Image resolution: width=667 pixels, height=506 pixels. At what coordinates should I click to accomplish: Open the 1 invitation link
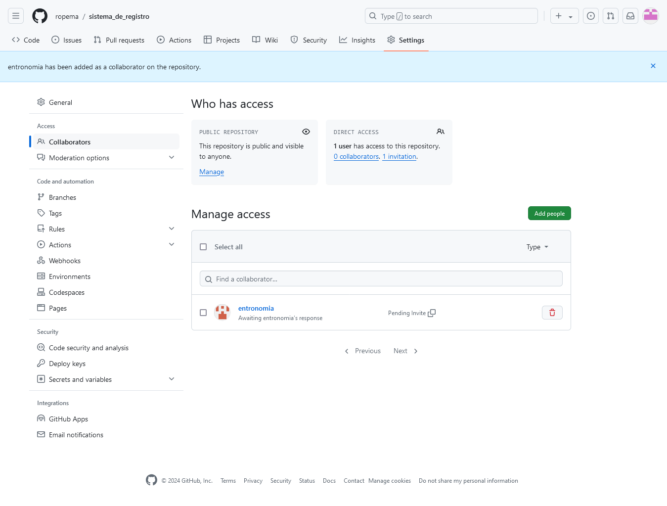coord(400,156)
